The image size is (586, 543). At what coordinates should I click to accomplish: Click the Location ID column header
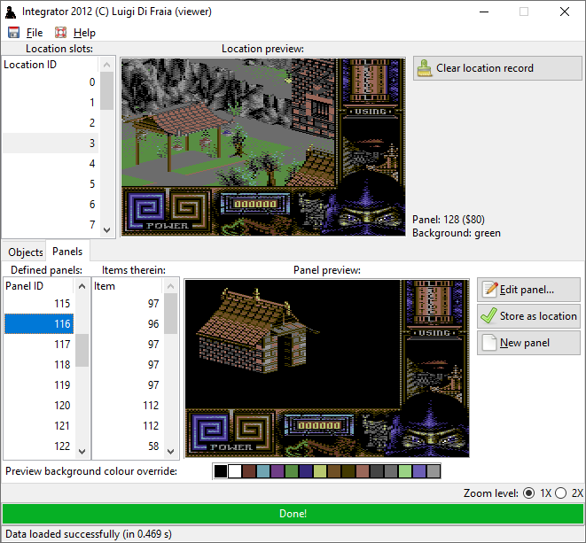click(x=51, y=65)
